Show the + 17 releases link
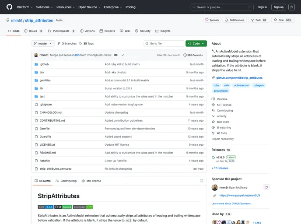Image resolution: width=301 pixels, height=224 pixels. [x=220, y=168]
